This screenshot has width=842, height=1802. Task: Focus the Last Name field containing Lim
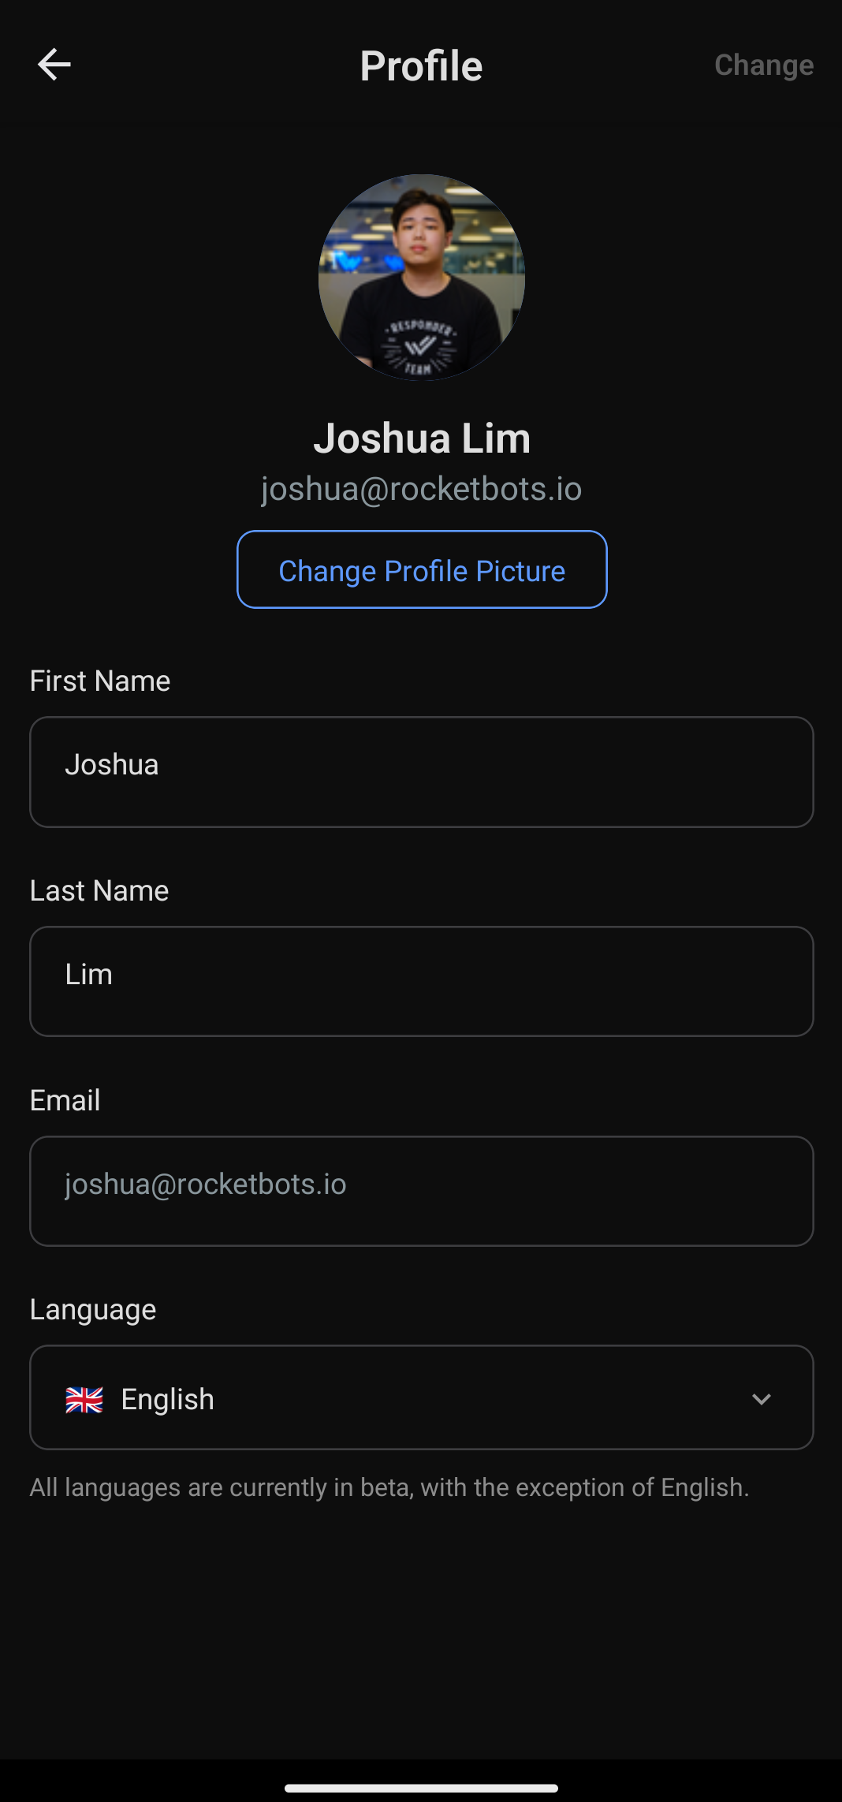(x=422, y=981)
